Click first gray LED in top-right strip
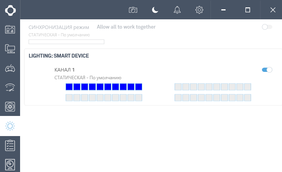This screenshot has height=172, width=282. pyautogui.click(x=178, y=87)
